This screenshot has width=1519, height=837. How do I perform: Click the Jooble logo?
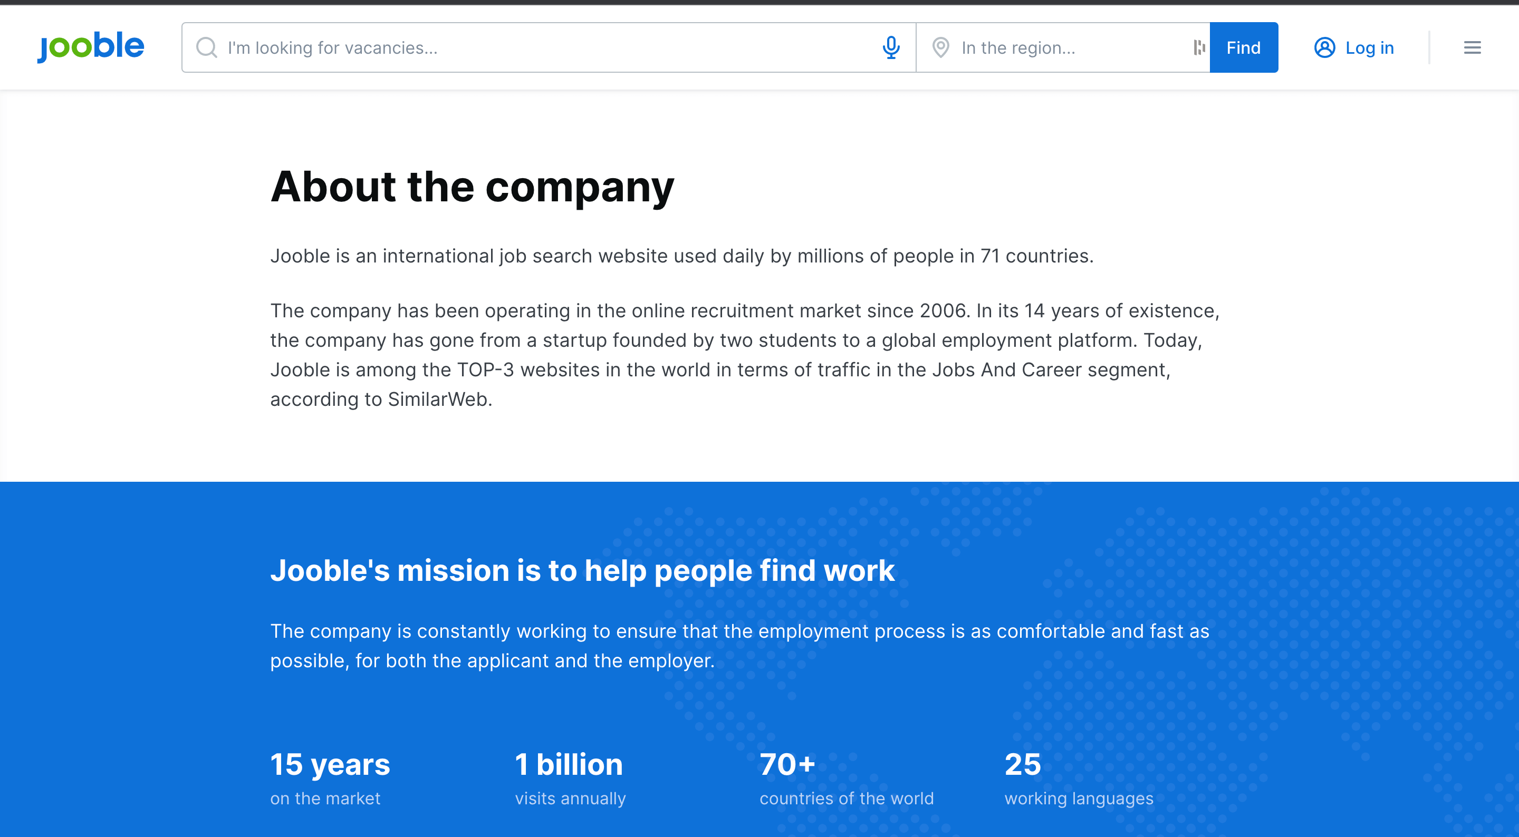(x=91, y=46)
